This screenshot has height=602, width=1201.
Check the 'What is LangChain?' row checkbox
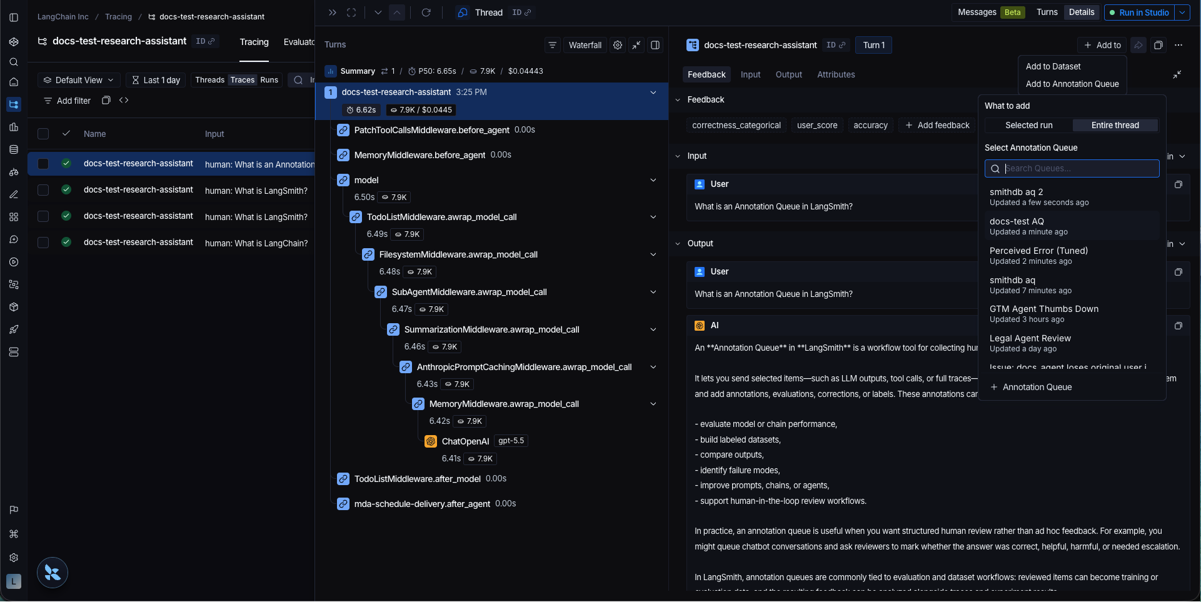click(43, 243)
